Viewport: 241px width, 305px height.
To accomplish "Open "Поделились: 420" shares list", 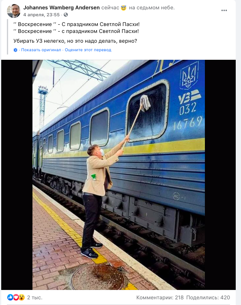I will pyautogui.click(x=208, y=297).
